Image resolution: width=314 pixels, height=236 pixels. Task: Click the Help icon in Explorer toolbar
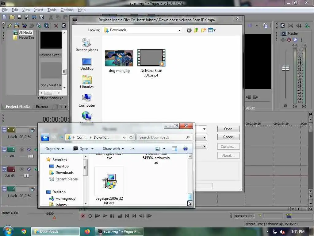click(186, 149)
